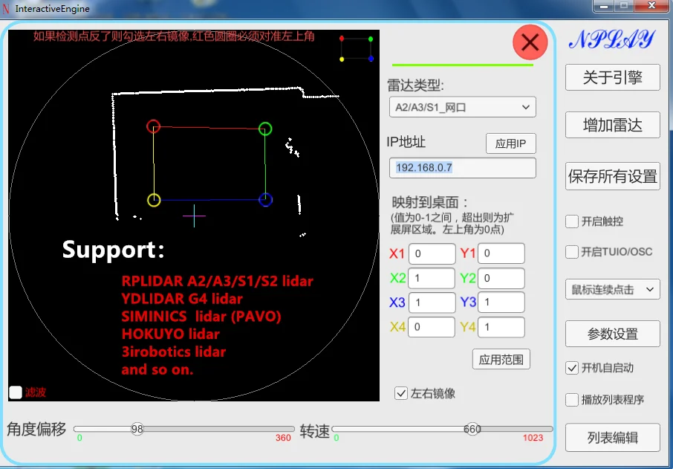Enable the 滤波 filter option
Viewport: 673px width, 469px height.
pyautogui.click(x=14, y=392)
